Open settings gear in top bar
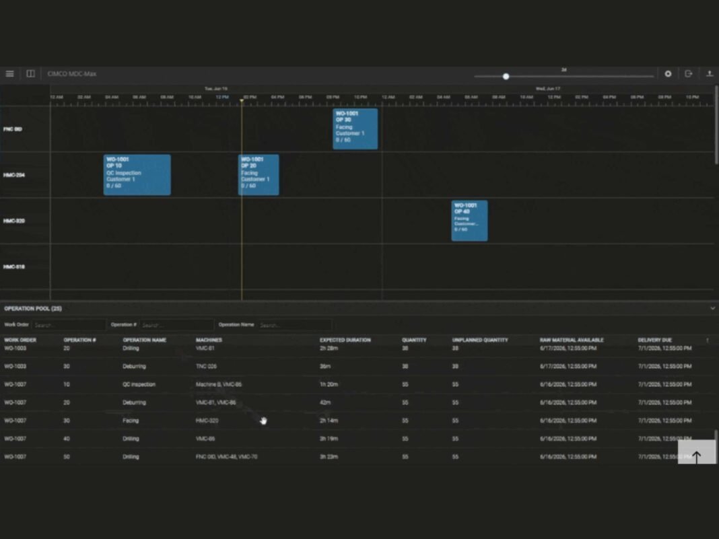The image size is (719, 539). click(668, 74)
